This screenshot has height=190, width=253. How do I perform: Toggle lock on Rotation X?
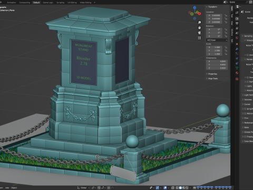(226, 30)
